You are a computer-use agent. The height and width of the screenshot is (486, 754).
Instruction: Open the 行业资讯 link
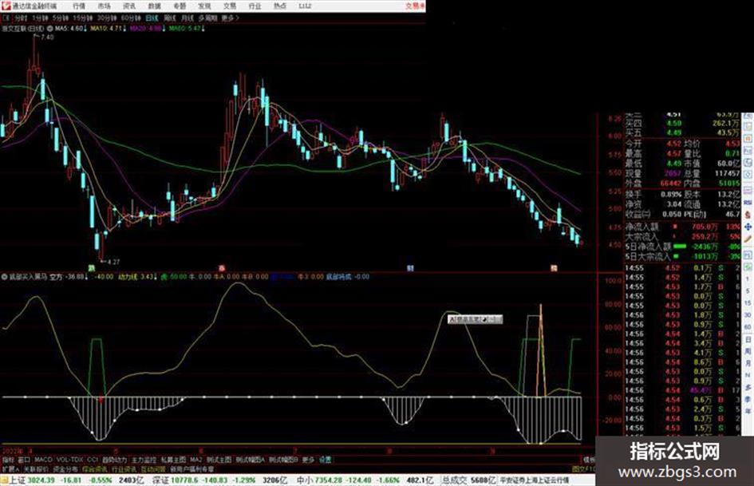point(124,468)
